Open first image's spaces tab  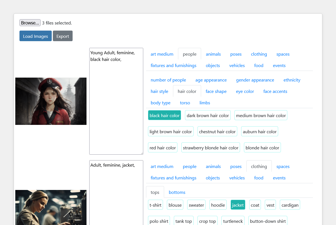pyautogui.click(x=283, y=54)
